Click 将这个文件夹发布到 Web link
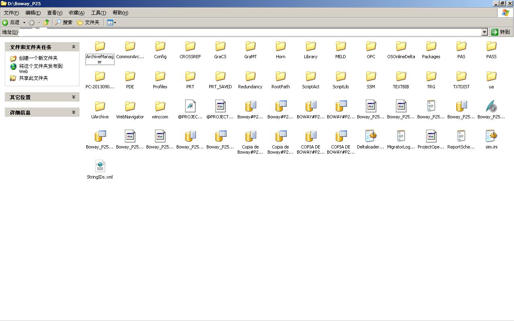Image resolution: width=514 pixels, height=321 pixels. [41, 69]
